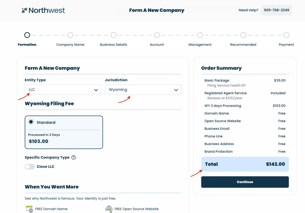Screen dimensions: 305x213
Task: Click the Business Email summary row
Action: pos(245,129)
